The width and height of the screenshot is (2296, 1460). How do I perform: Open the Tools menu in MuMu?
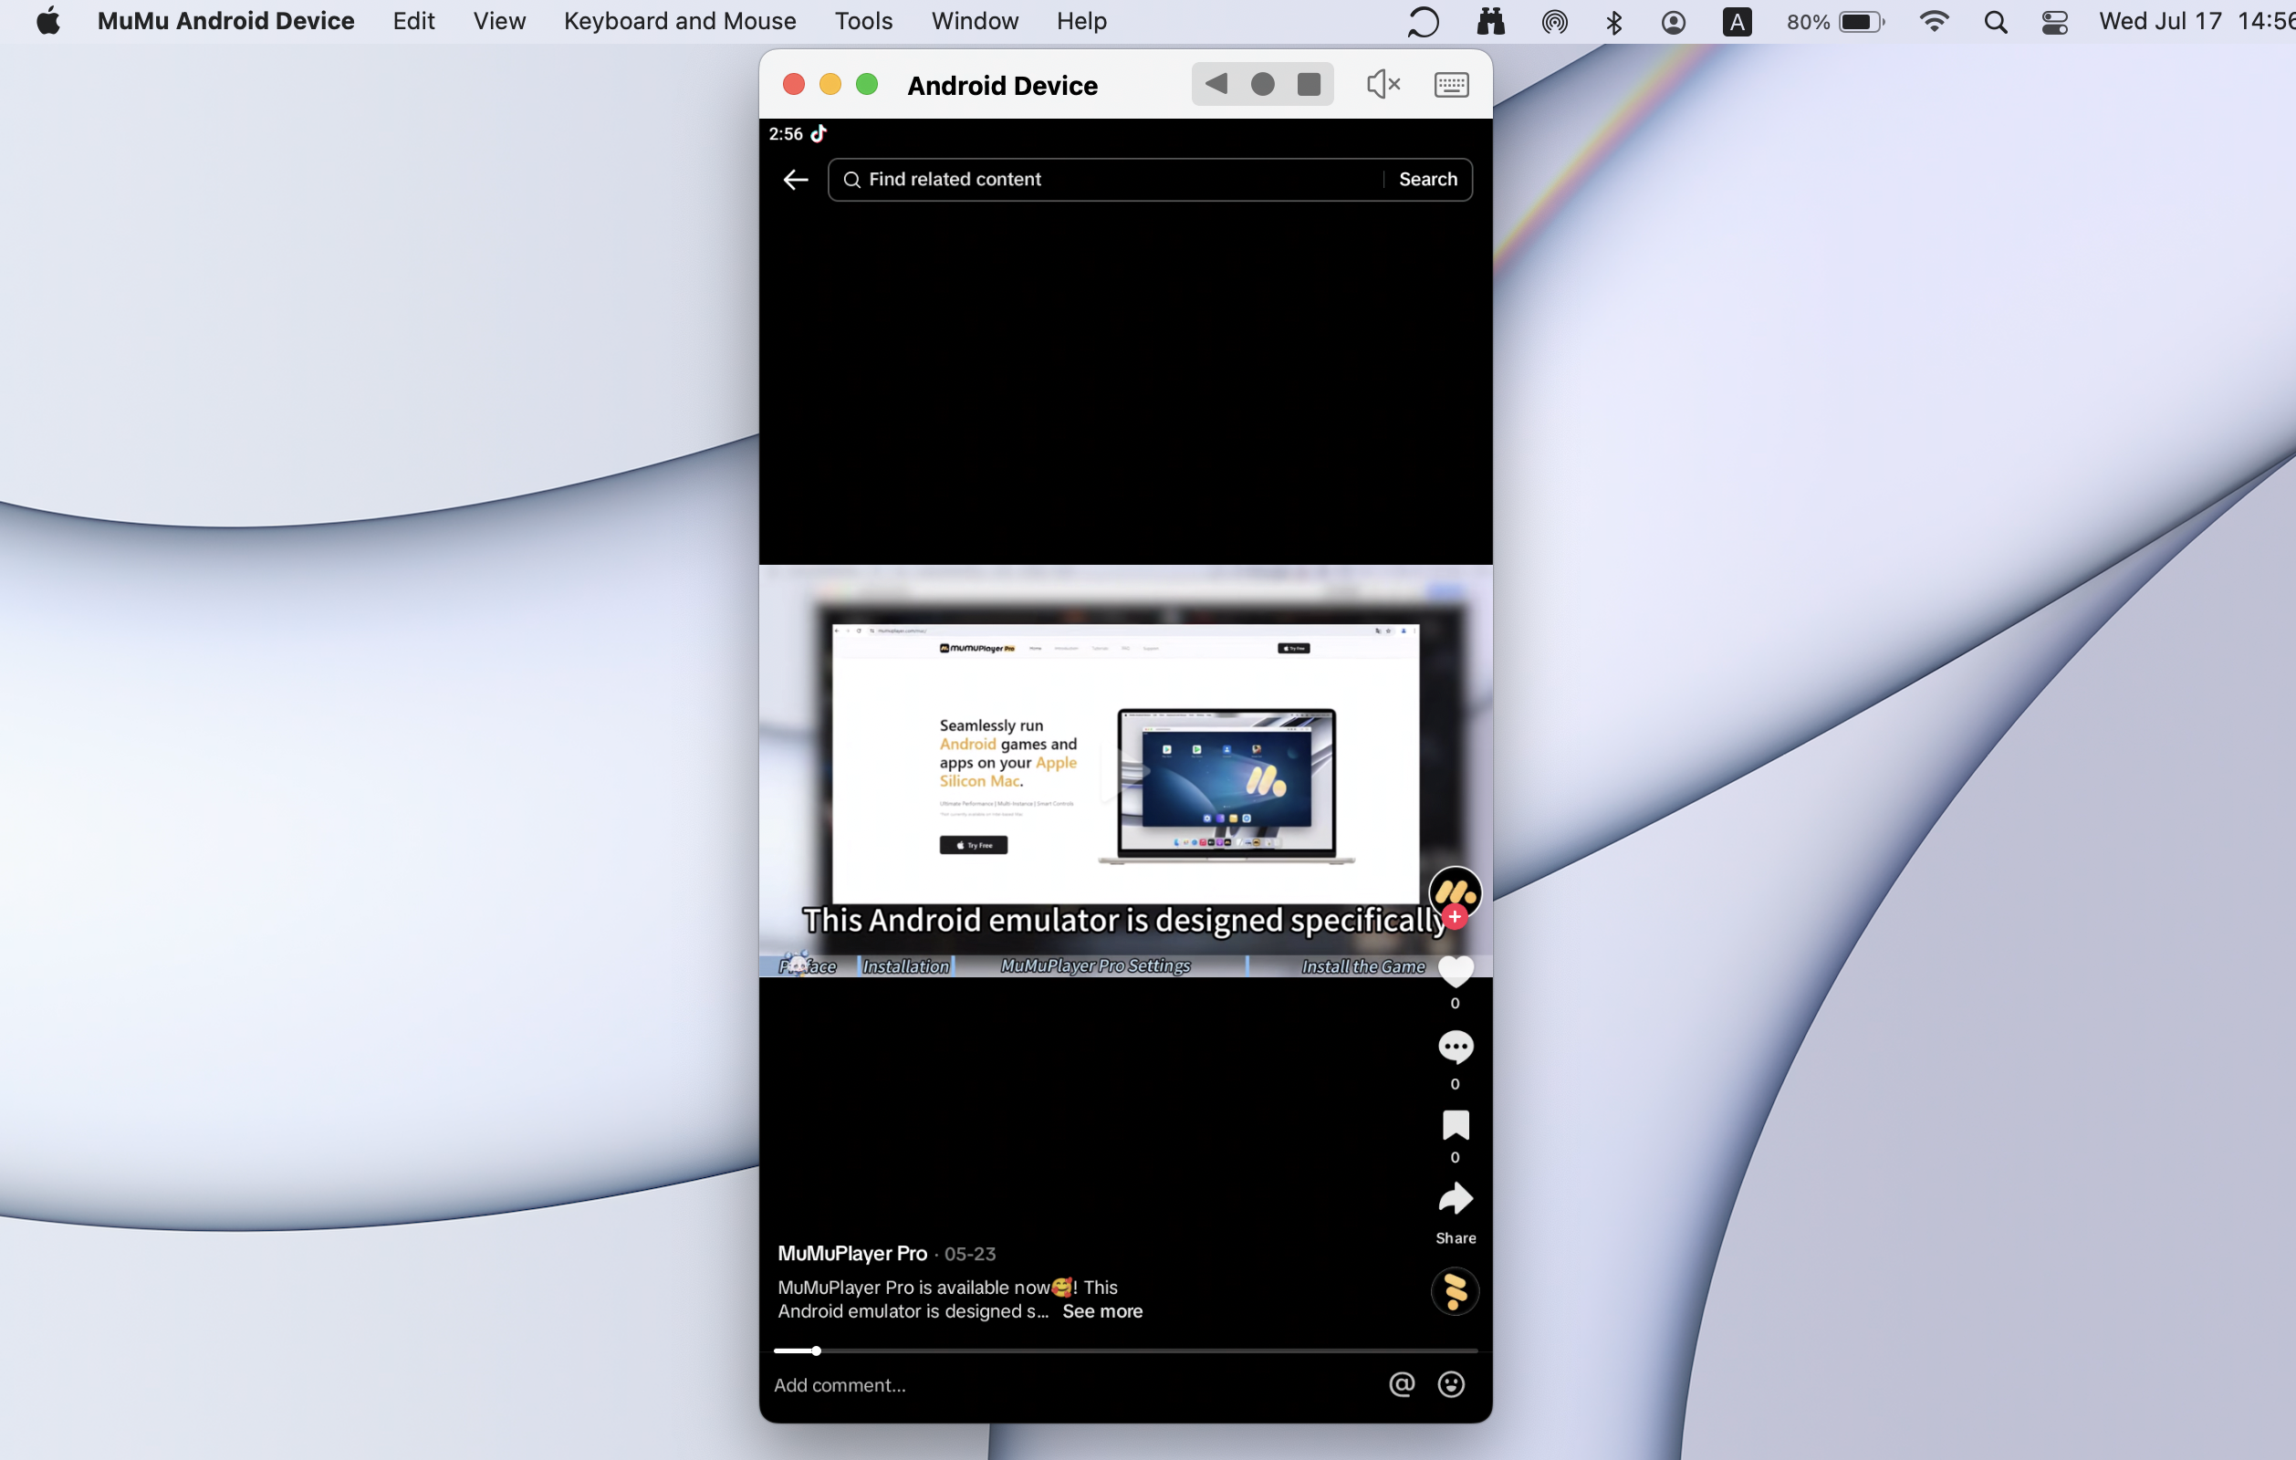865,22
